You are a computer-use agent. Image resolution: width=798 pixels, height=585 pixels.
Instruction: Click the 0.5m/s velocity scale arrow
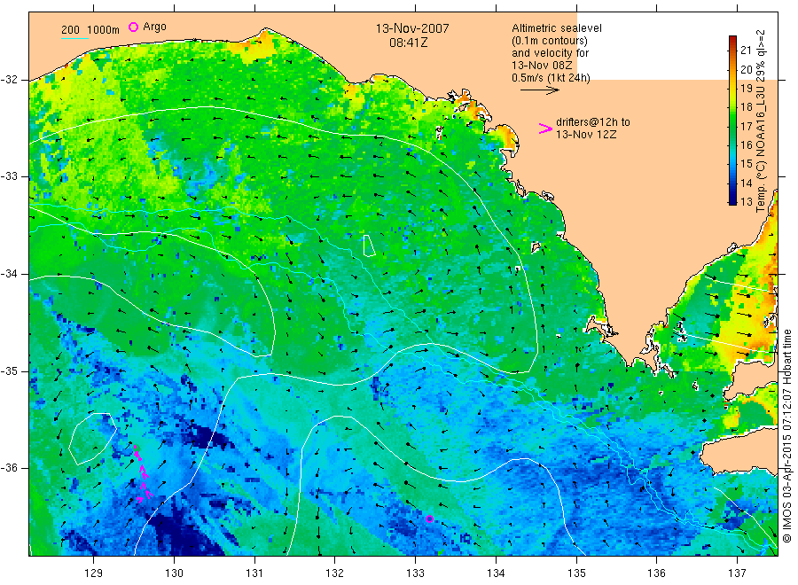click(539, 90)
